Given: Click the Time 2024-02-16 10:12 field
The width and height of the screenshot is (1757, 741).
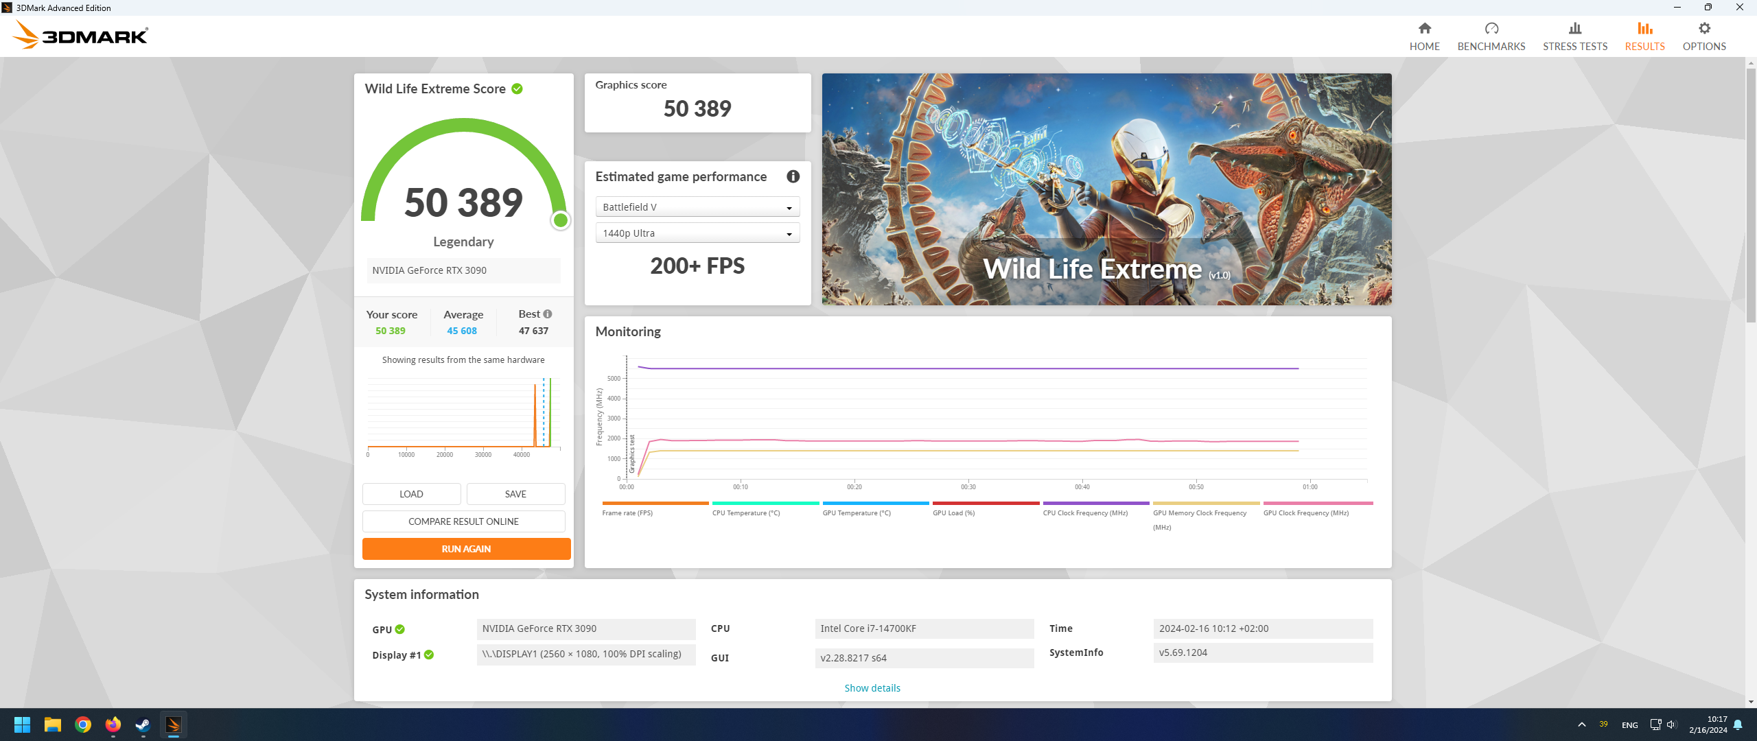Looking at the screenshot, I should coord(1264,628).
